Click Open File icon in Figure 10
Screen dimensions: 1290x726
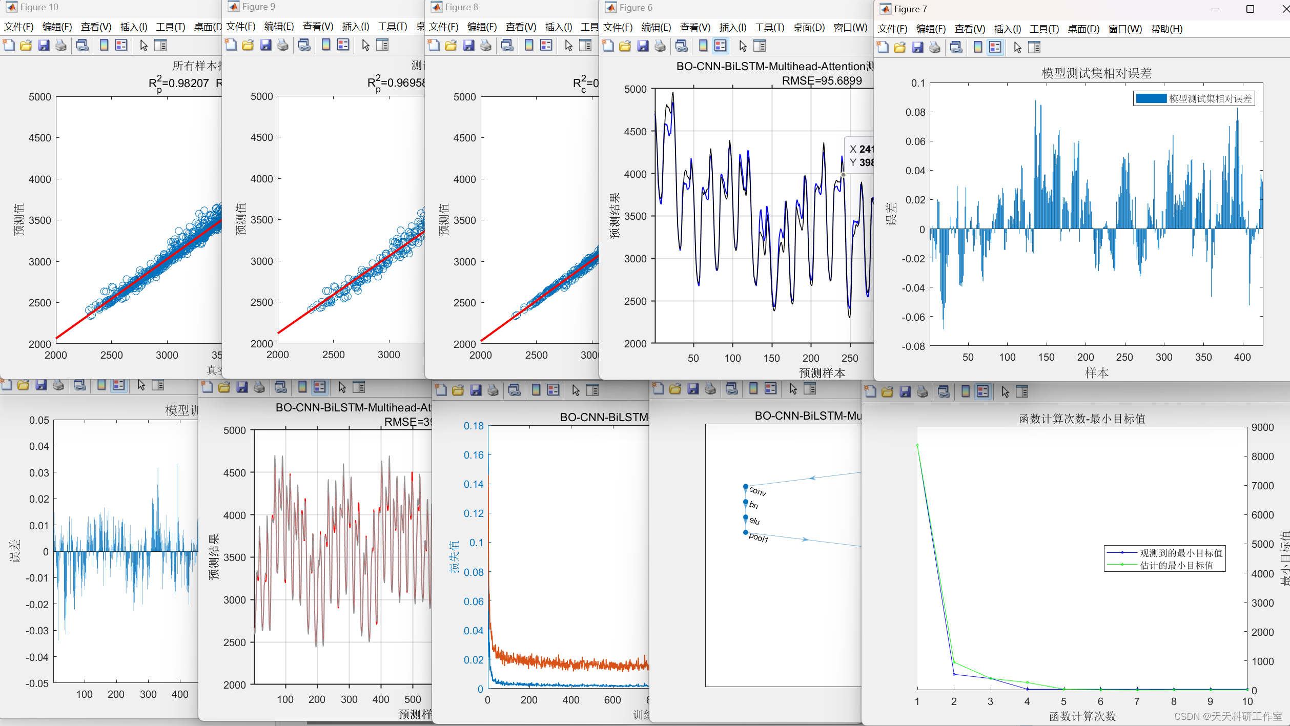[x=26, y=45]
